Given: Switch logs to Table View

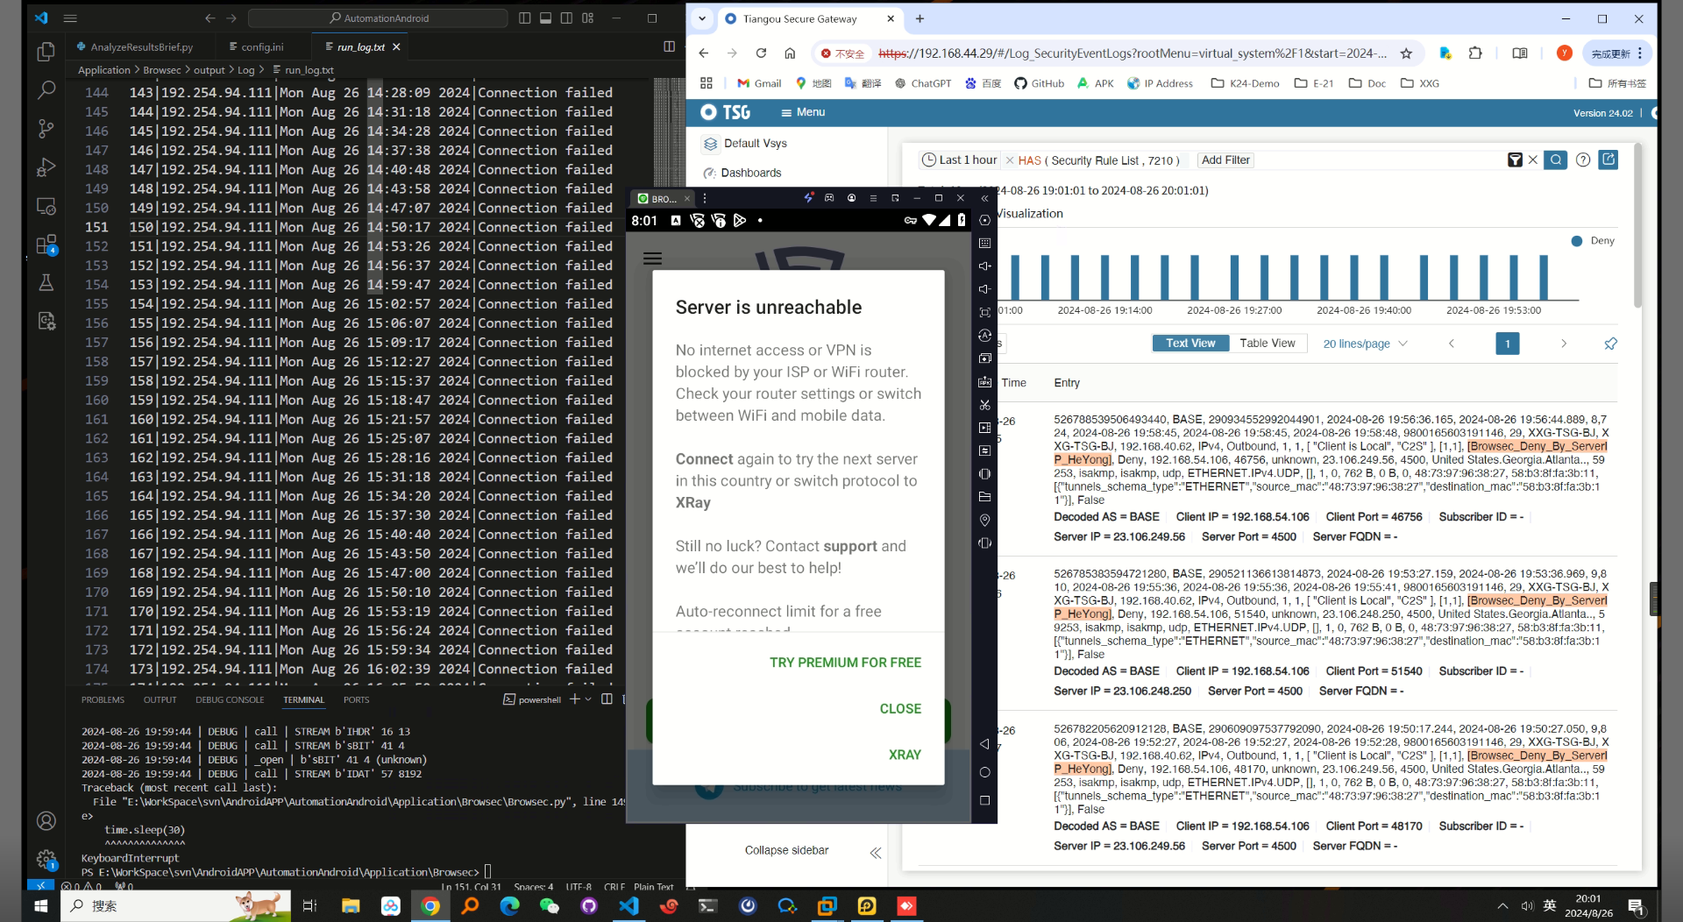Looking at the screenshot, I should [x=1268, y=343].
